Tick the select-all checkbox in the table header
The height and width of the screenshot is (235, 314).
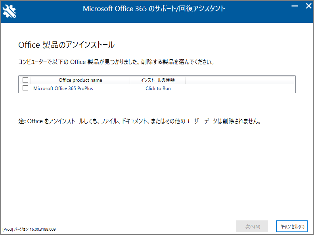(25, 80)
